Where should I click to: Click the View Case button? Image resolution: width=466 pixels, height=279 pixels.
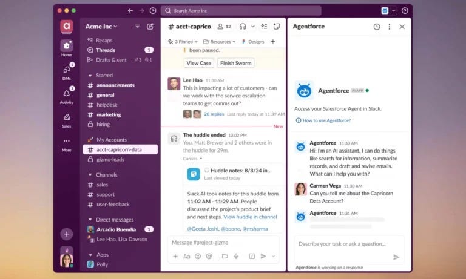(x=199, y=63)
